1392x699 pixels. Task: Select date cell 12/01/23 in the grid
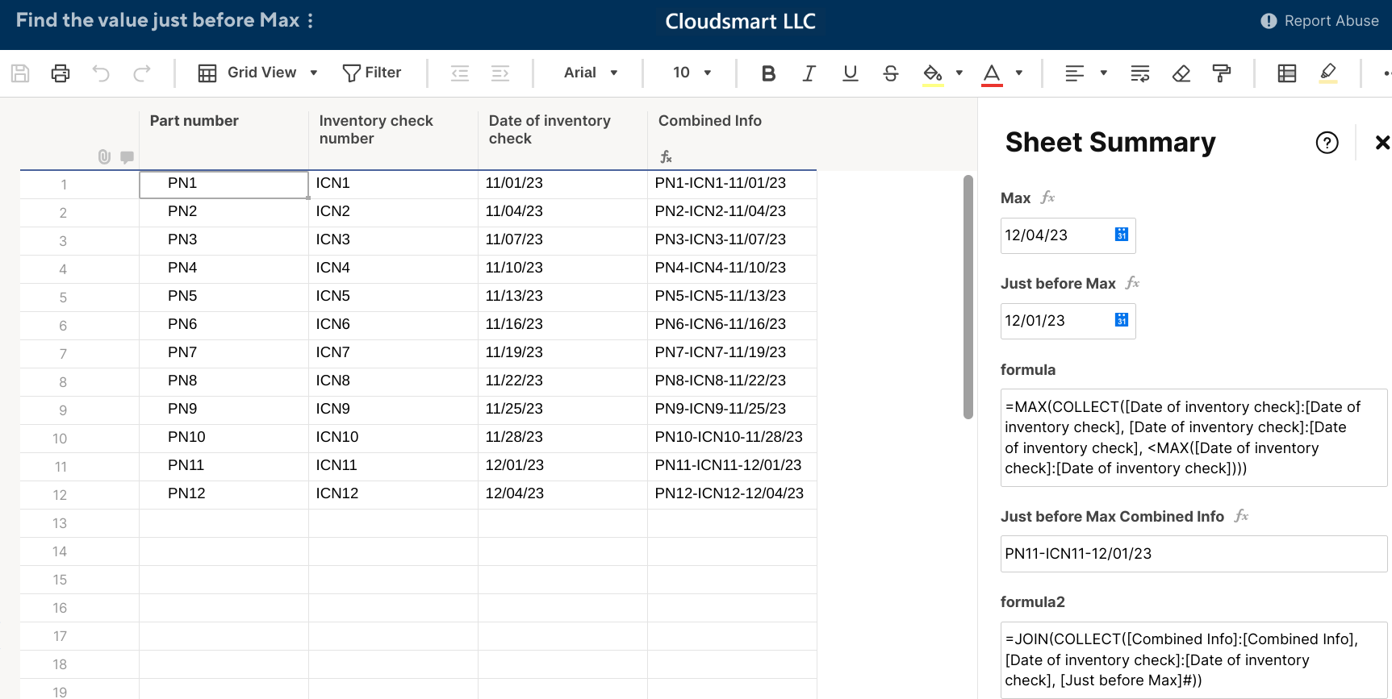(x=562, y=466)
